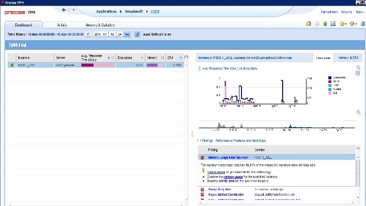Select the 8h time frame button
366x206 pixels.
pos(105,35)
